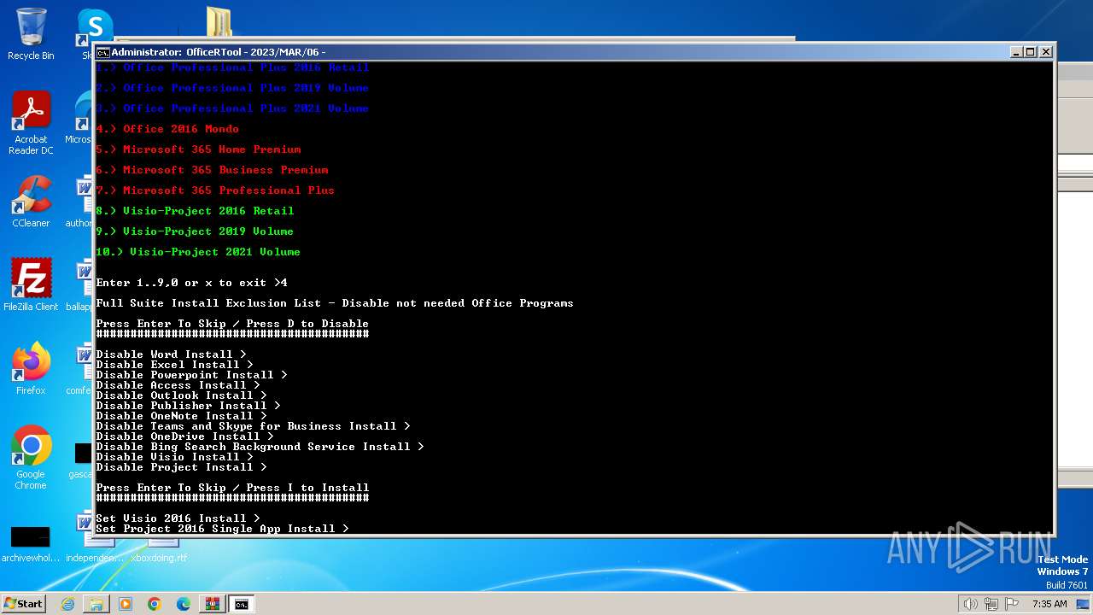1093x615 pixels.
Task: Click 'Disable Word Install' line
Action: [171, 354]
